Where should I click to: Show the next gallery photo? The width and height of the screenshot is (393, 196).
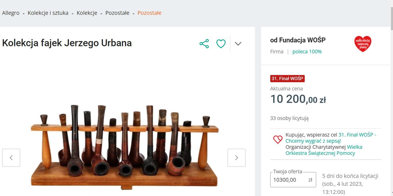point(236,158)
